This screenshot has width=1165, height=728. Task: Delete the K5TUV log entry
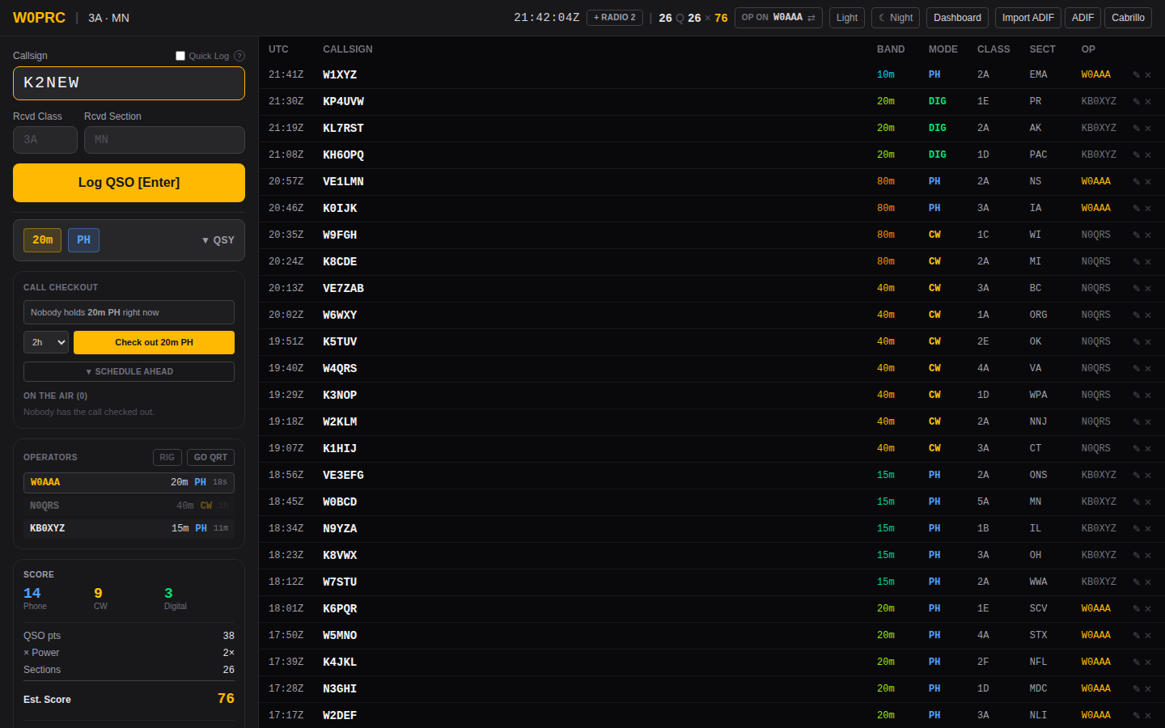[1148, 342]
